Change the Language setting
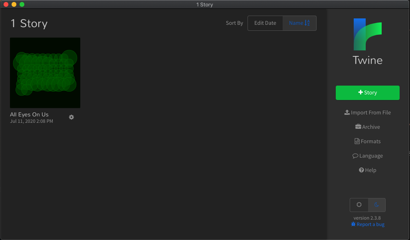 coord(367,156)
